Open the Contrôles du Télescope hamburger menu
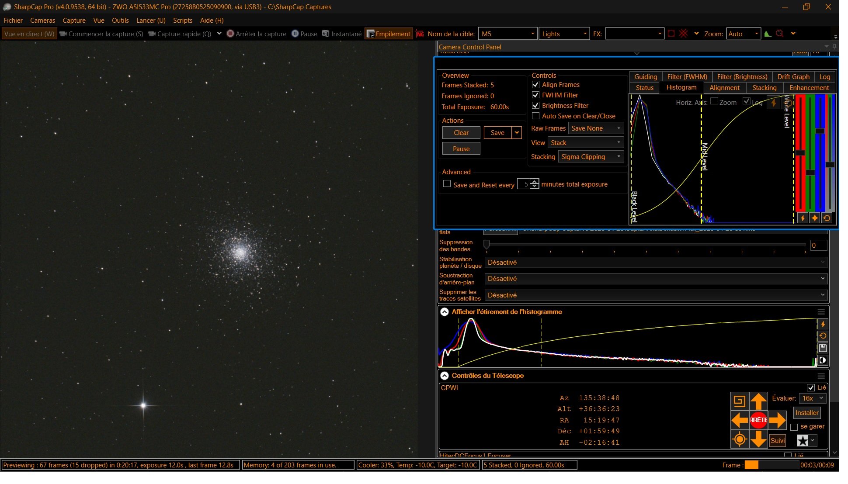 [821, 376]
